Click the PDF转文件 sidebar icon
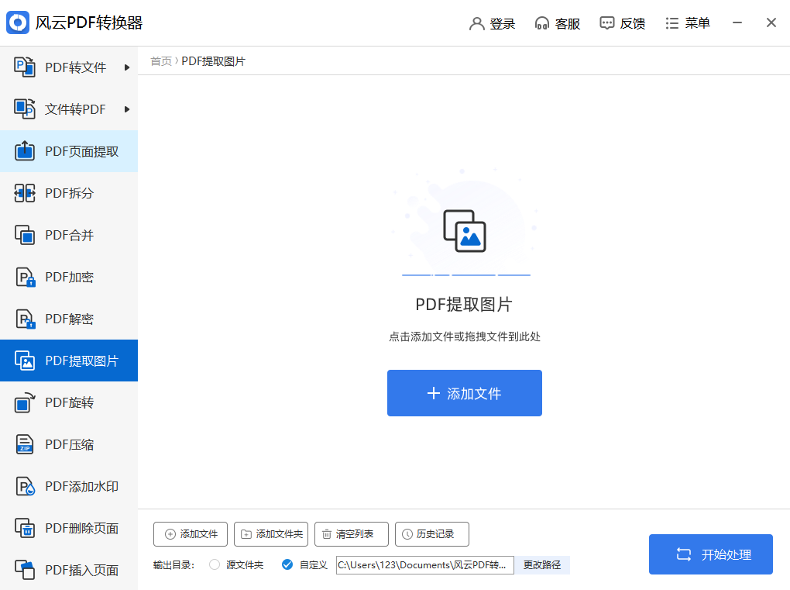Viewport: 790px width, 590px height. tap(25, 67)
